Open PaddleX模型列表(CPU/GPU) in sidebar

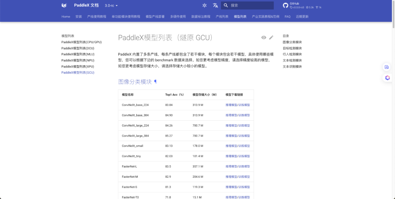(x=82, y=42)
